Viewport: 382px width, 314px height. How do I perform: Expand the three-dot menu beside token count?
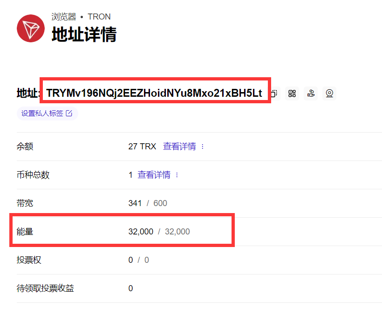coord(177,175)
